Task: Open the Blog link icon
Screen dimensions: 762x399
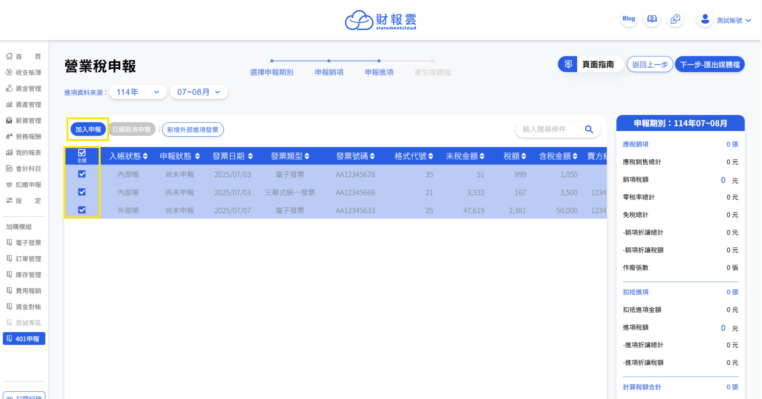Action: tap(628, 19)
